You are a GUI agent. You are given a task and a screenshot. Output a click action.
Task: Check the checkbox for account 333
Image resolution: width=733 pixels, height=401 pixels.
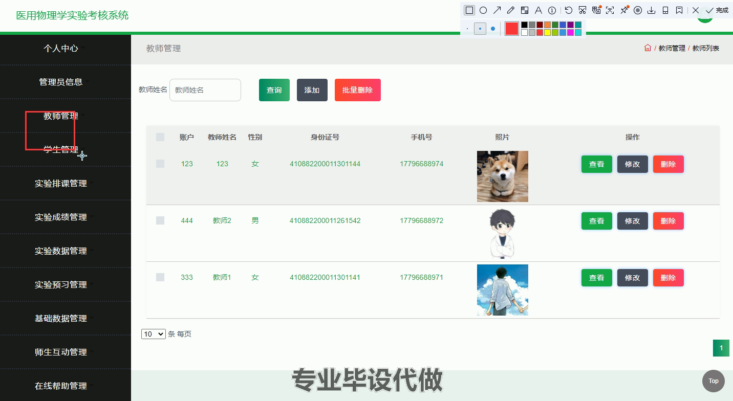coord(160,277)
